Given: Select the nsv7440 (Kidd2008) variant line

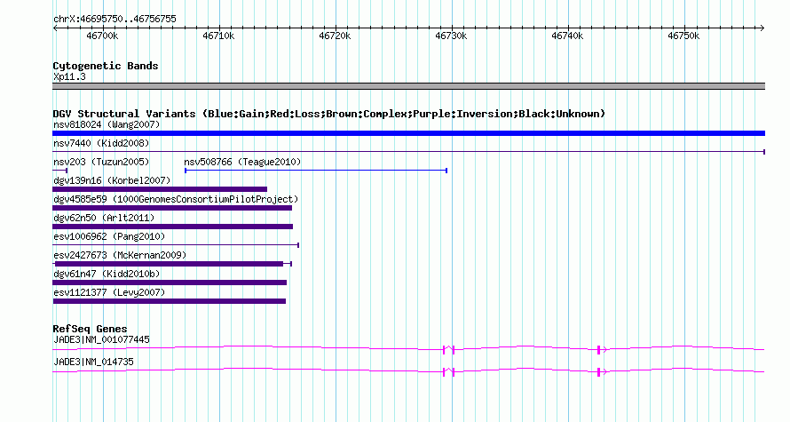Looking at the screenshot, I should [x=408, y=152].
